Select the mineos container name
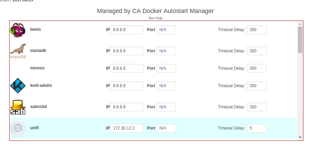The image size is (312, 148). (x=37, y=68)
